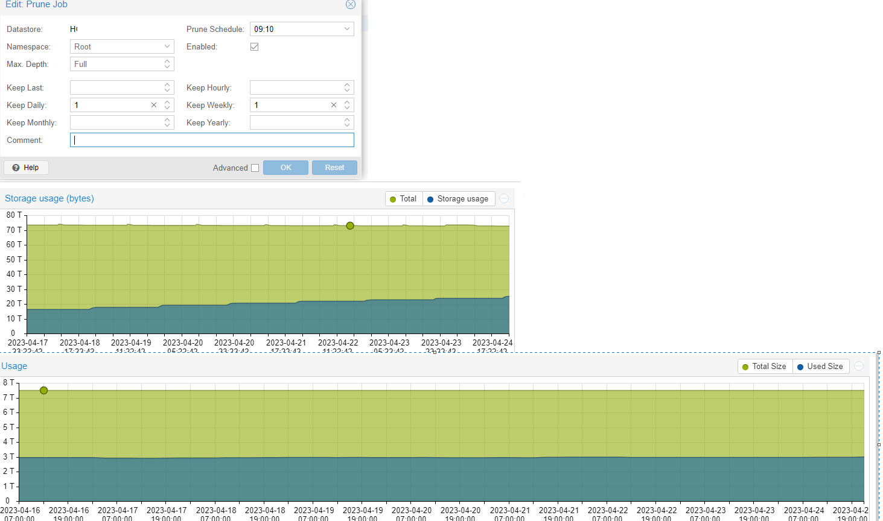The image size is (883, 521).
Task: Collapse the Storage usage (bytes) chart panel
Action: 504,198
